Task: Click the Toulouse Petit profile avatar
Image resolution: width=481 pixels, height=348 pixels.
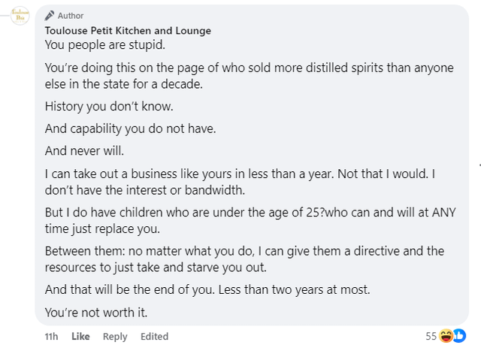Action: pyautogui.click(x=17, y=16)
